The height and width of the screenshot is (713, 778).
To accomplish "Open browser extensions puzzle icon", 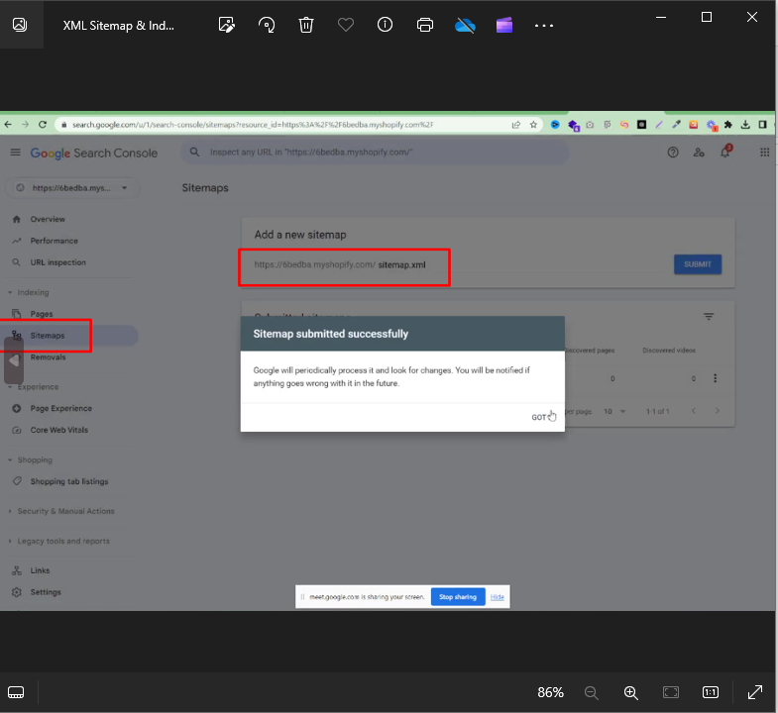I will [727, 125].
